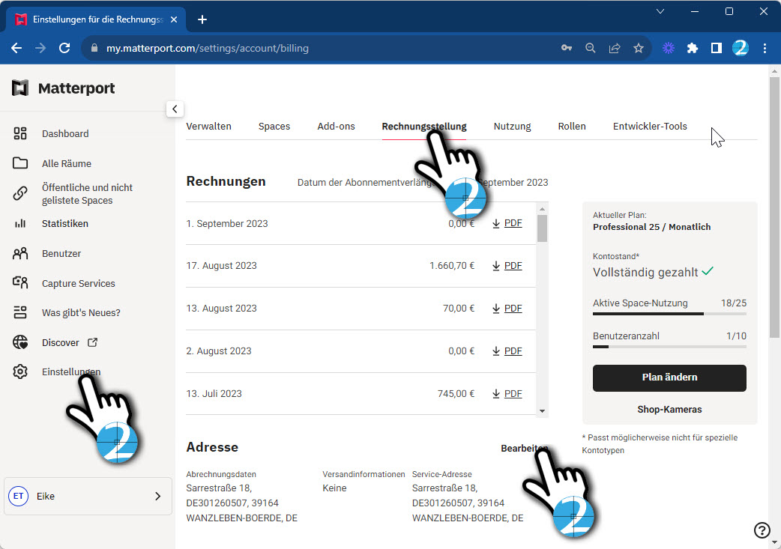The image size is (781, 549).
Task: Click the browser forward arrow
Action: [40, 48]
